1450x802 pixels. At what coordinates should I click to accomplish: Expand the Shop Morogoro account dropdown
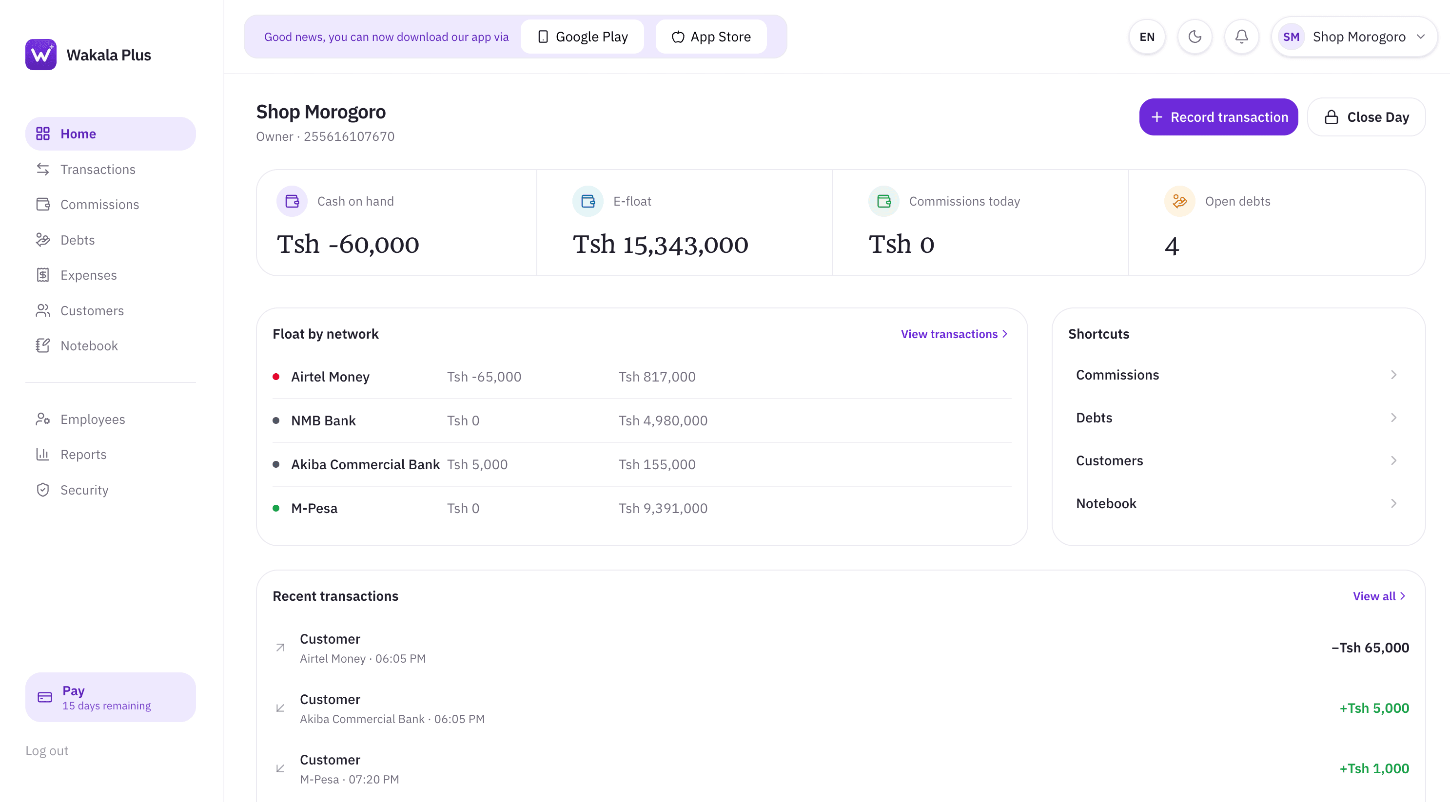coord(1354,37)
